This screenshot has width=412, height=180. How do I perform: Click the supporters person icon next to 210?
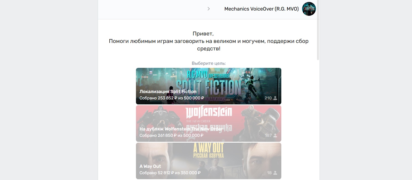click(x=275, y=98)
